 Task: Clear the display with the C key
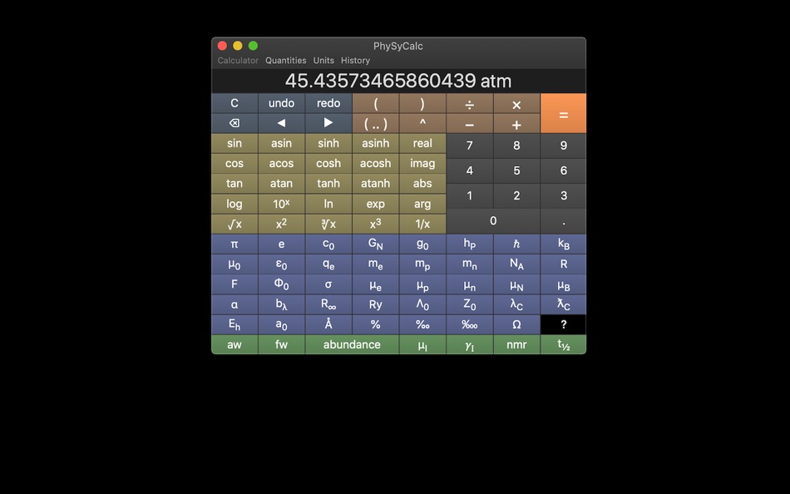pyautogui.click(x=235, y=103)
